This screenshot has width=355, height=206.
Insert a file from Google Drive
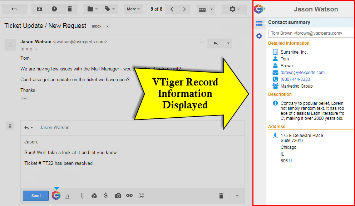point(94,195)
